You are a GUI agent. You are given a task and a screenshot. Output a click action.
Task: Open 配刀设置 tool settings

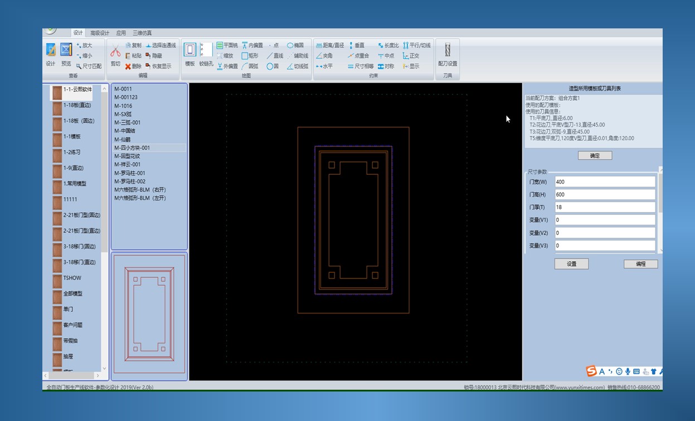pos(448,55)
